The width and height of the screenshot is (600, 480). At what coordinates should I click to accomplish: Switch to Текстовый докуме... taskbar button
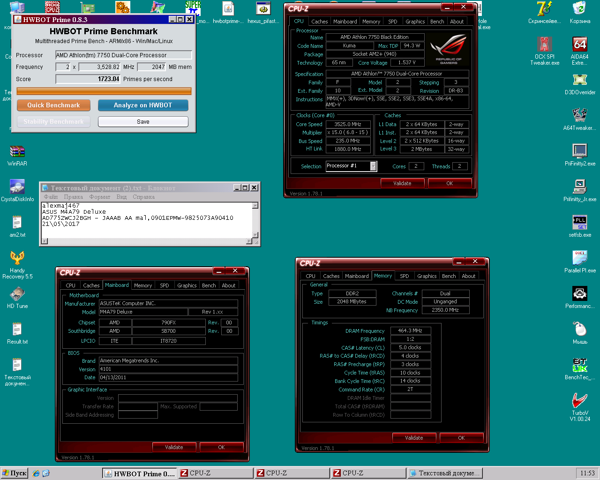[445, 473]
